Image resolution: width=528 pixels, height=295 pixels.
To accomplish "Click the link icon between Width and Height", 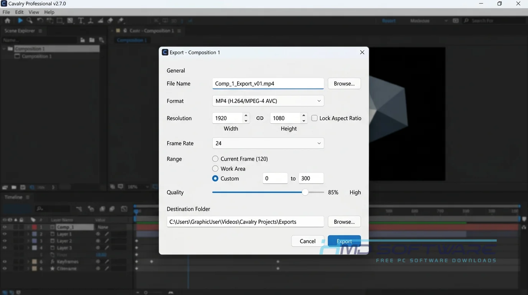I will (x=260, y=118).
